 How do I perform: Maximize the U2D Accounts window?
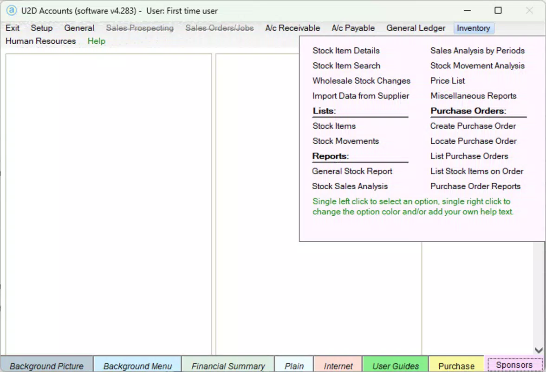point(498,10)
